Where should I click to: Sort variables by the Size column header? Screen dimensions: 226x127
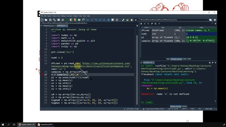[x=180, y=28]
